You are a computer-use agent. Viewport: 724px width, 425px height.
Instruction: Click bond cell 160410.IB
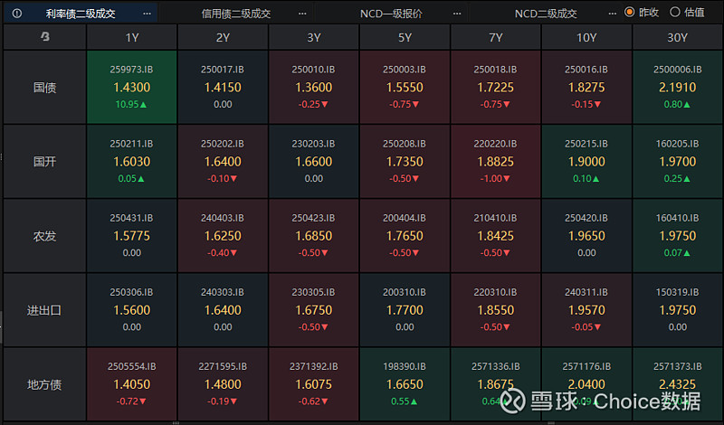coord(677,236)
